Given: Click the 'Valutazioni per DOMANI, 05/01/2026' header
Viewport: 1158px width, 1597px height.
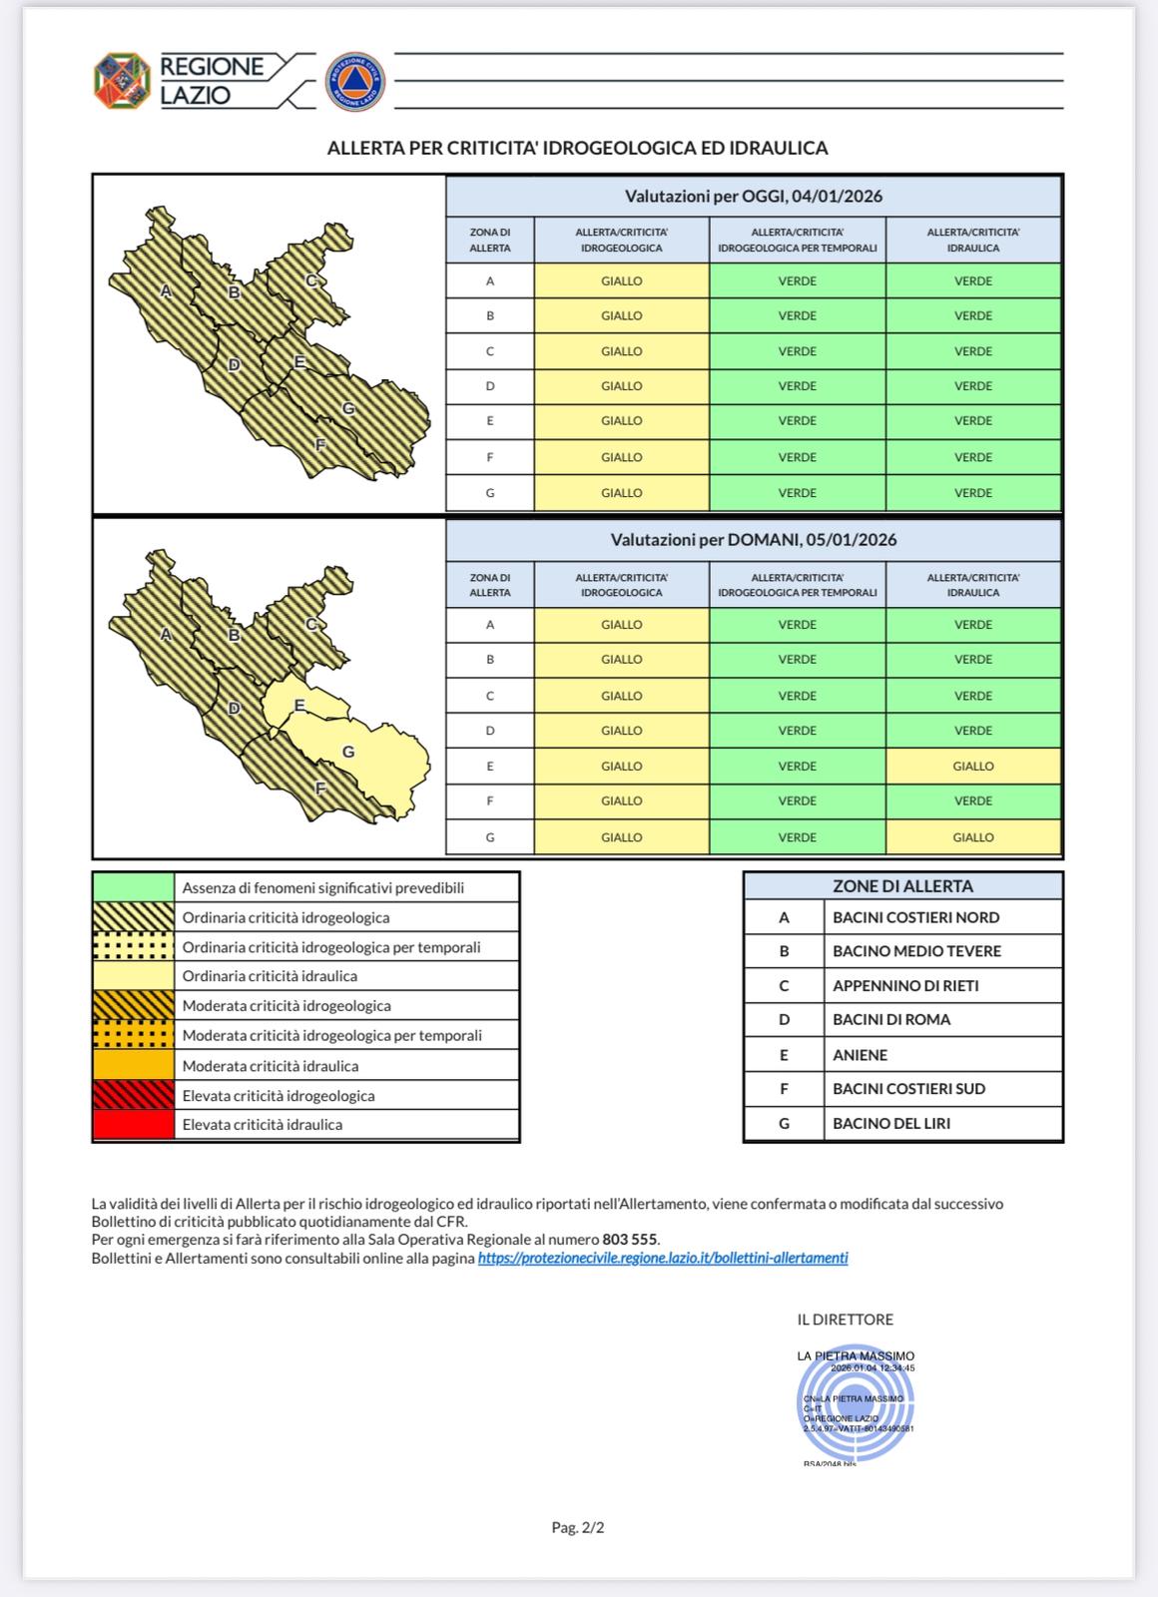Looking at the screenshot, I should point(754,540).
